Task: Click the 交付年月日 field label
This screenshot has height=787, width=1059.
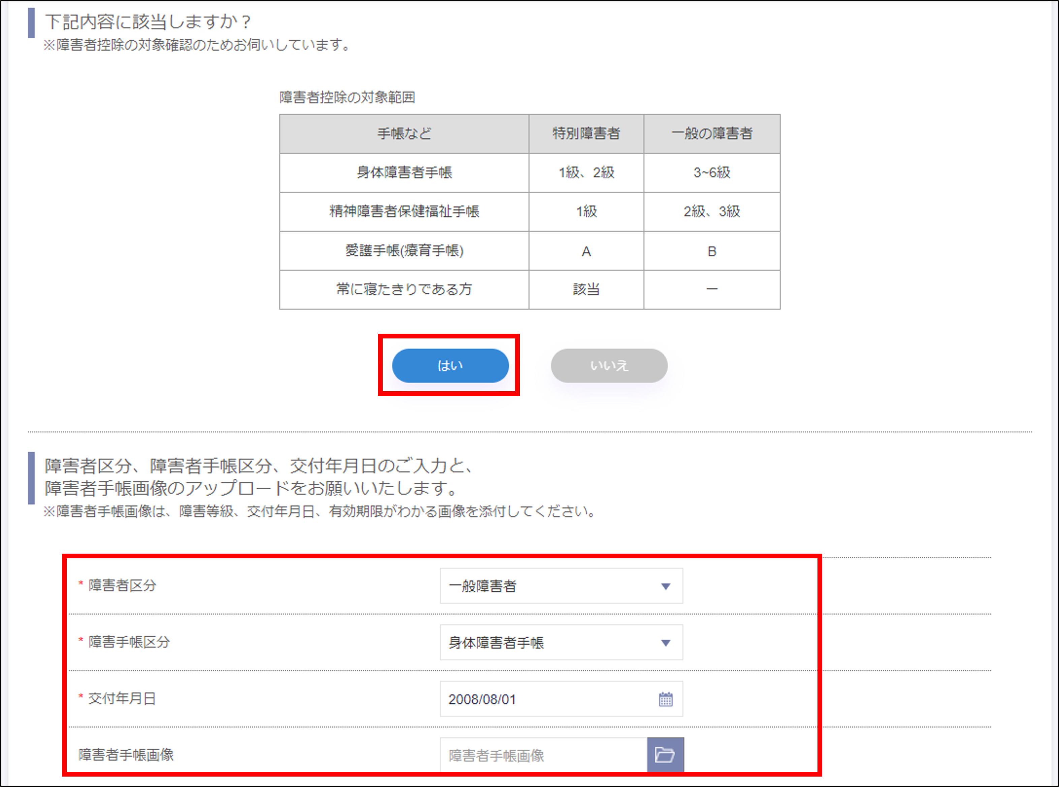Action: pos(122,698)
